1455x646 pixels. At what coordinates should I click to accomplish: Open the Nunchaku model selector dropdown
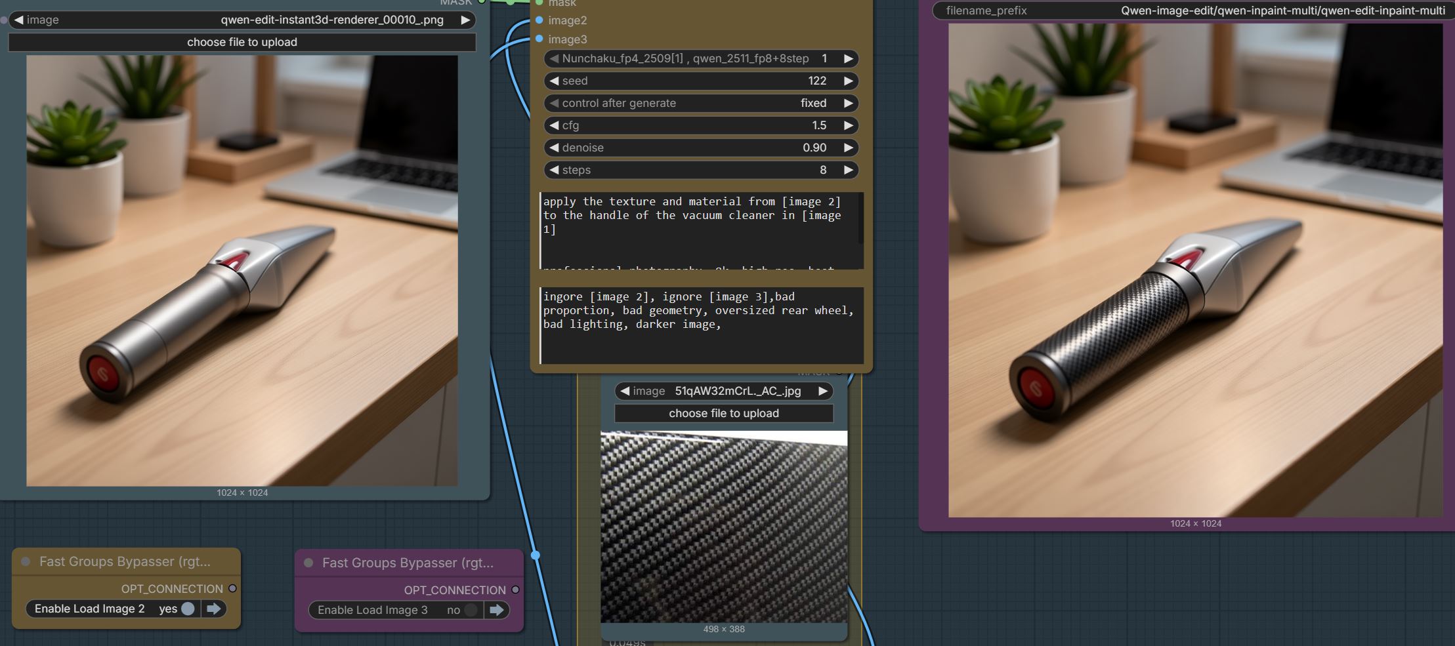point(700,58)
